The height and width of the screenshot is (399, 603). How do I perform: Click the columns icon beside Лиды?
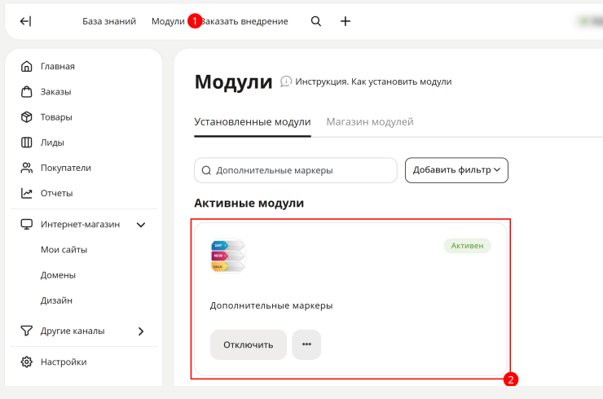tap(27, 142)
